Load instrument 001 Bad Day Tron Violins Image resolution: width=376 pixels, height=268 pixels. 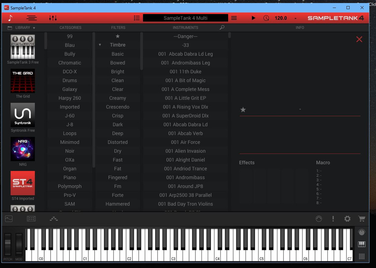pyautogui.click(x=185, y=204)
